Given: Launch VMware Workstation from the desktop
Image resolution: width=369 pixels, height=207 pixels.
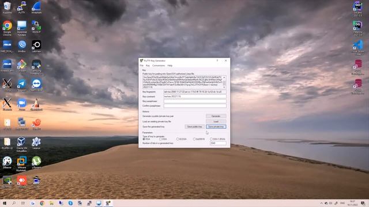Looking at the screenshot, I should 22,164.
